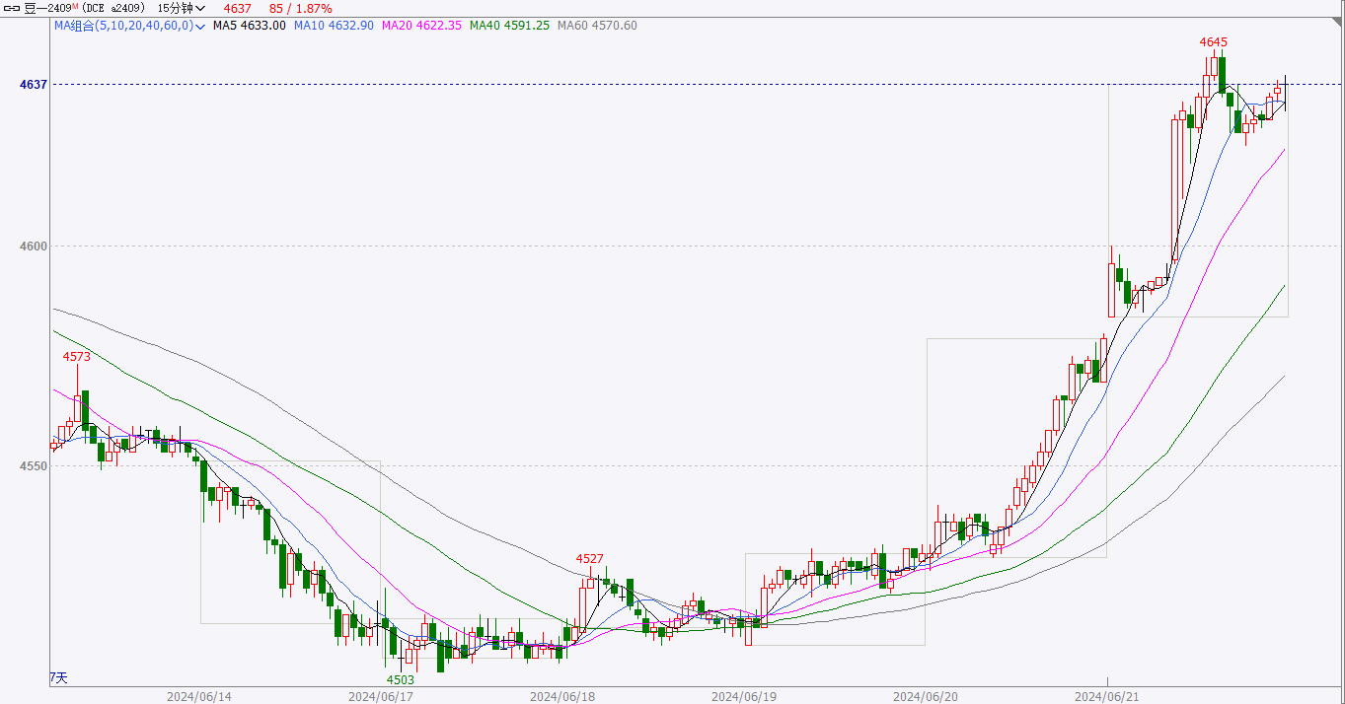
Task: Click the 2024/06/14 date label
Action: coord(199,696)
